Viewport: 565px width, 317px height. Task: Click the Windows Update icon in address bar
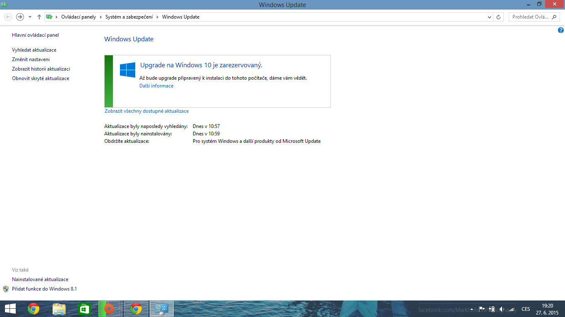(50, 17)
